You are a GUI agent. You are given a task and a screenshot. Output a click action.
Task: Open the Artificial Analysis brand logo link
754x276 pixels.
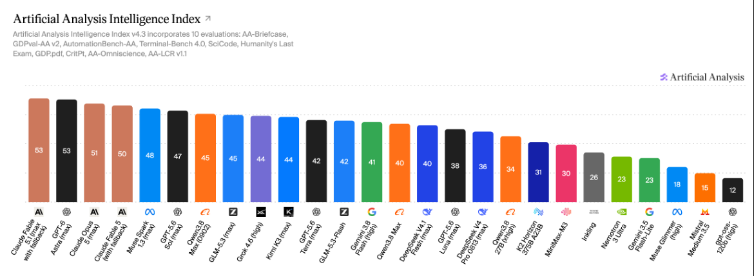point(702,77)
